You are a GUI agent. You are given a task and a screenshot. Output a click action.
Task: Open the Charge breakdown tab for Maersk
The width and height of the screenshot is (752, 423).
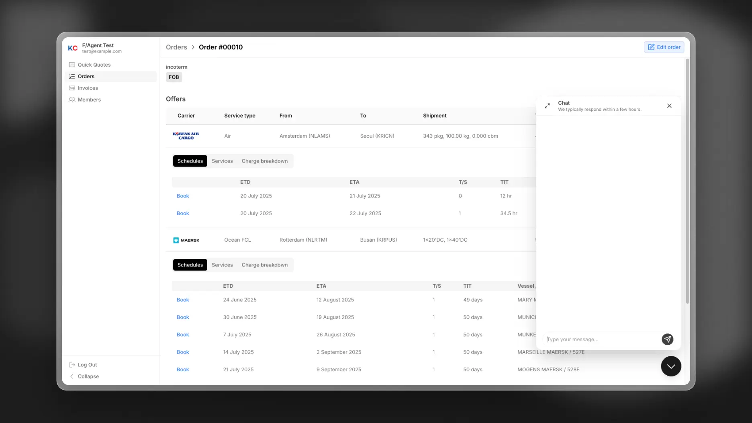264,265
